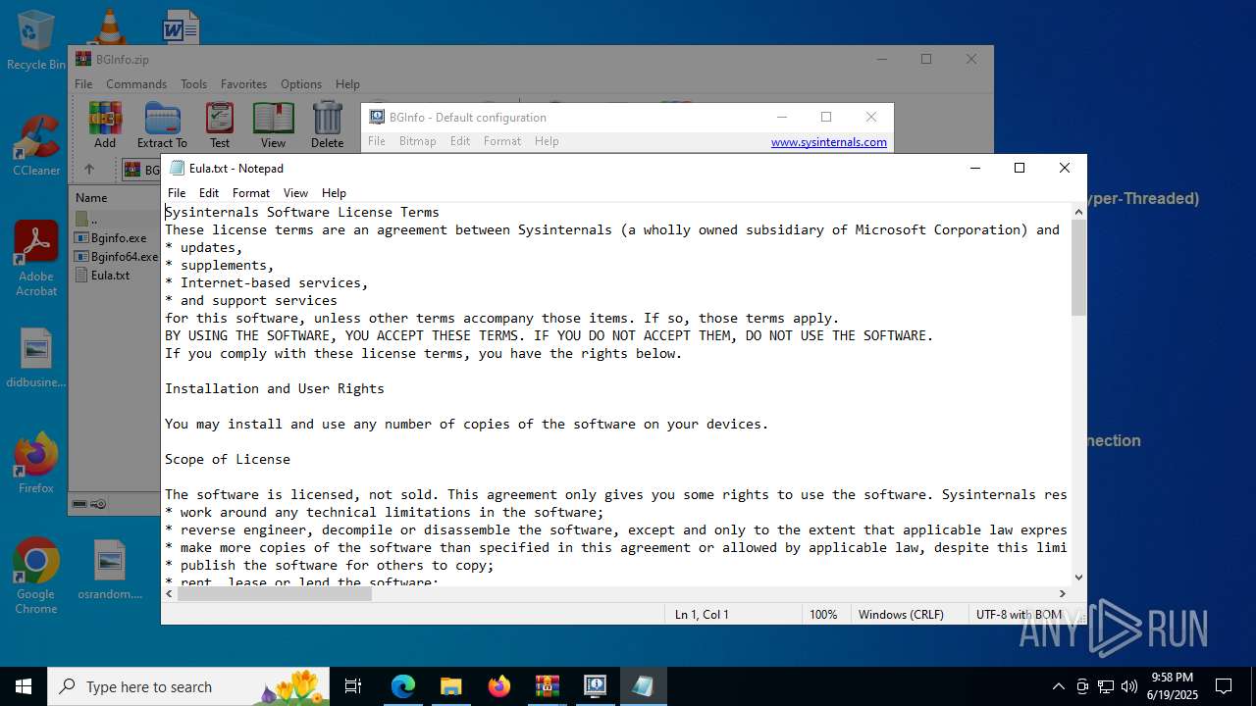This screenshot has width=1256, height=706.
Task: Click the View icon in WinRAR toolbar
Action: tap(273, 125)
